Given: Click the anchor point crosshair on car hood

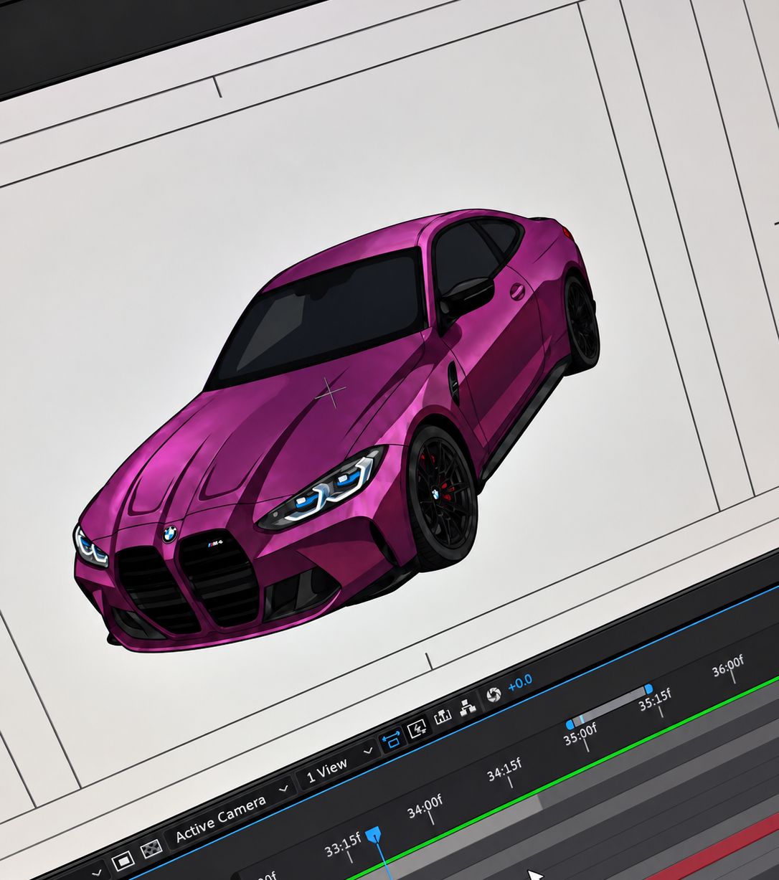Looking at the screenshot, I should [x=330, y=392].
